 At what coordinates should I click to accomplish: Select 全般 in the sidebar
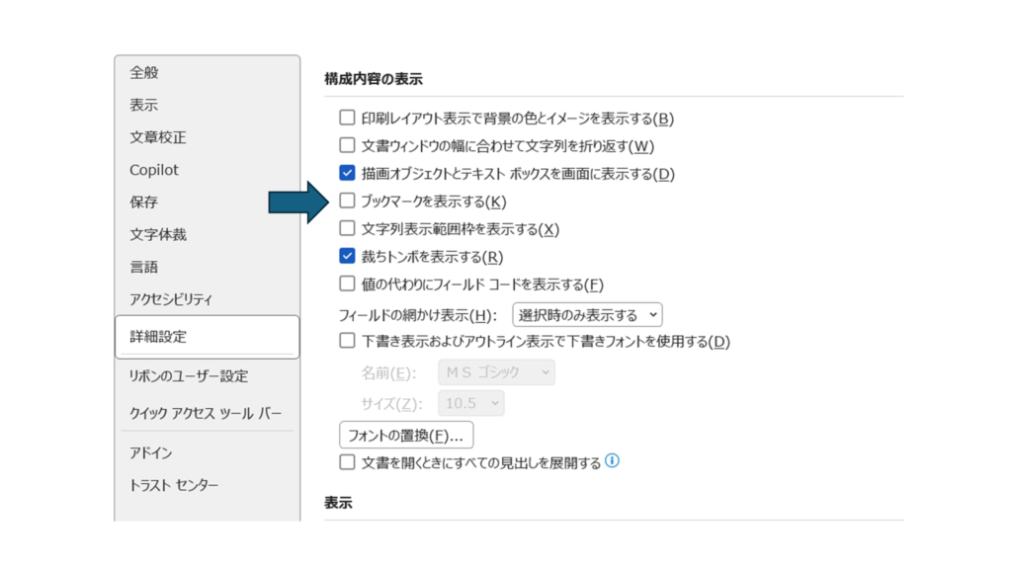click(x=144, y=72)
